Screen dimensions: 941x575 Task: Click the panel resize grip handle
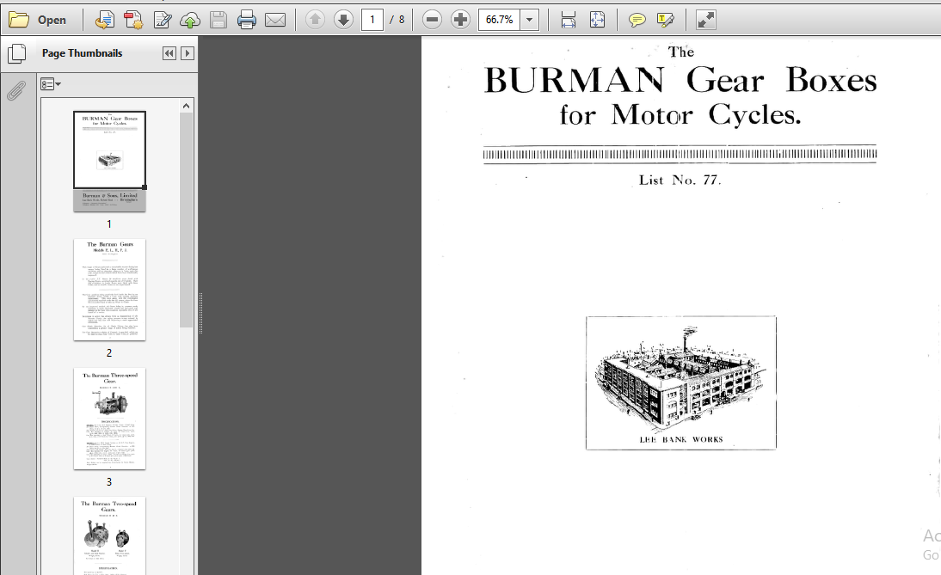[200, 313]
